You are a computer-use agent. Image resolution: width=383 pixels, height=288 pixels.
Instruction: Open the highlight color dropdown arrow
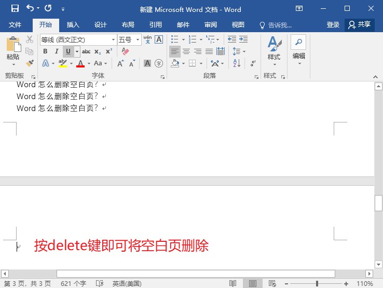tap(71, 63)
